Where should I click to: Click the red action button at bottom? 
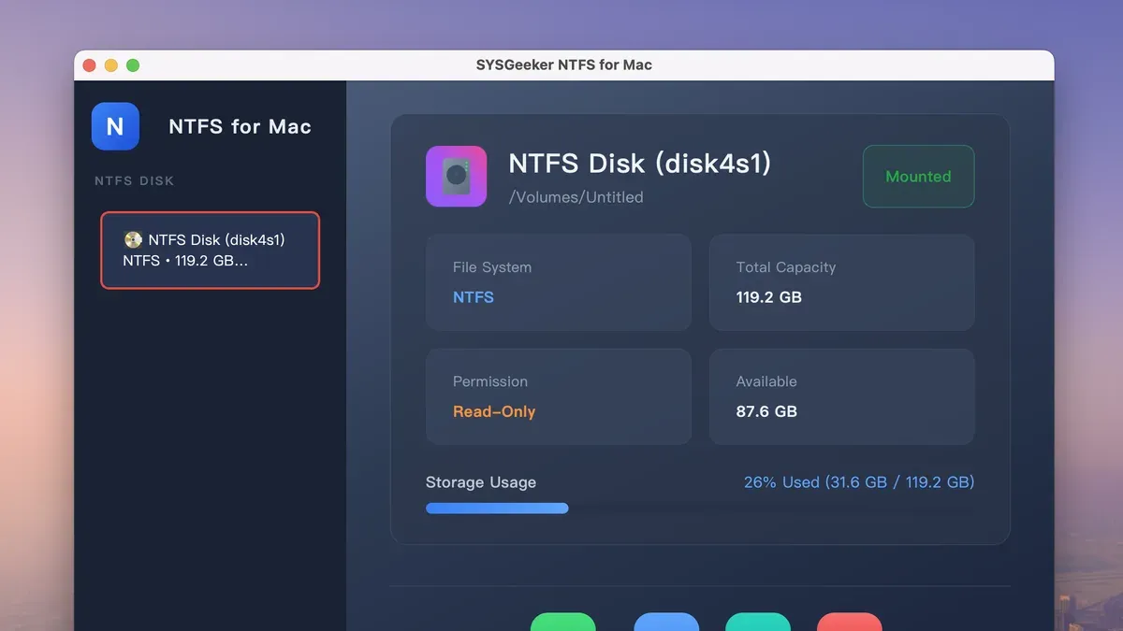(x=850, y=622)
